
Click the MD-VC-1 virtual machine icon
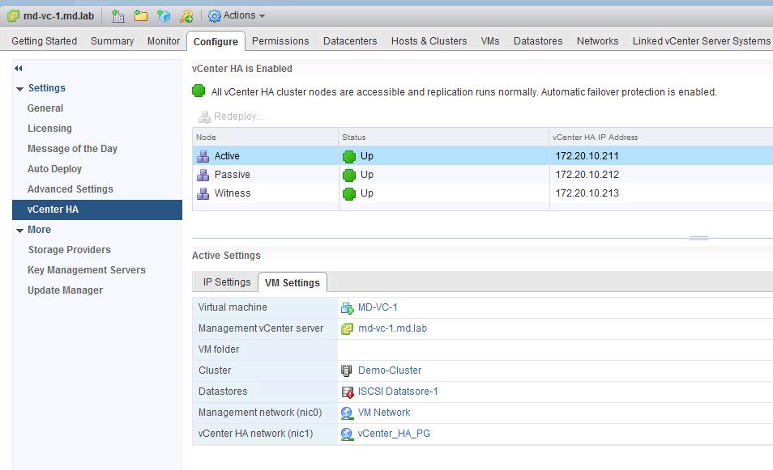point(347,308)
